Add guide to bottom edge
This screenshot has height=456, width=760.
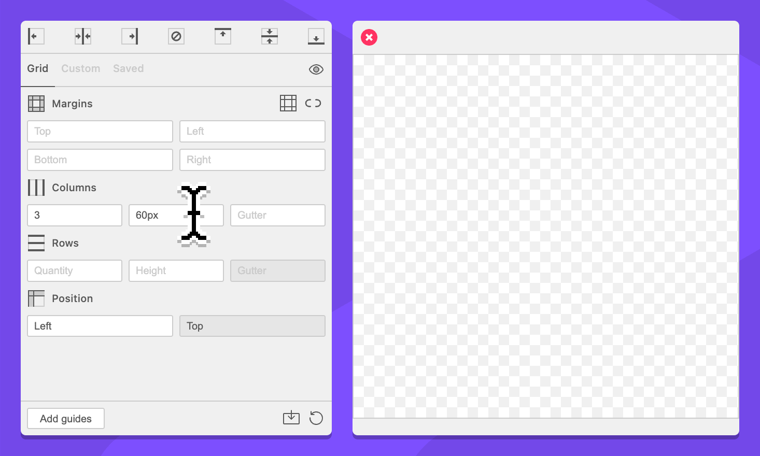pos(316,36)
